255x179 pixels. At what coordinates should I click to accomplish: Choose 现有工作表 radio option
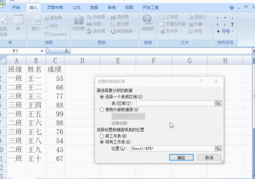coord(115,142)
